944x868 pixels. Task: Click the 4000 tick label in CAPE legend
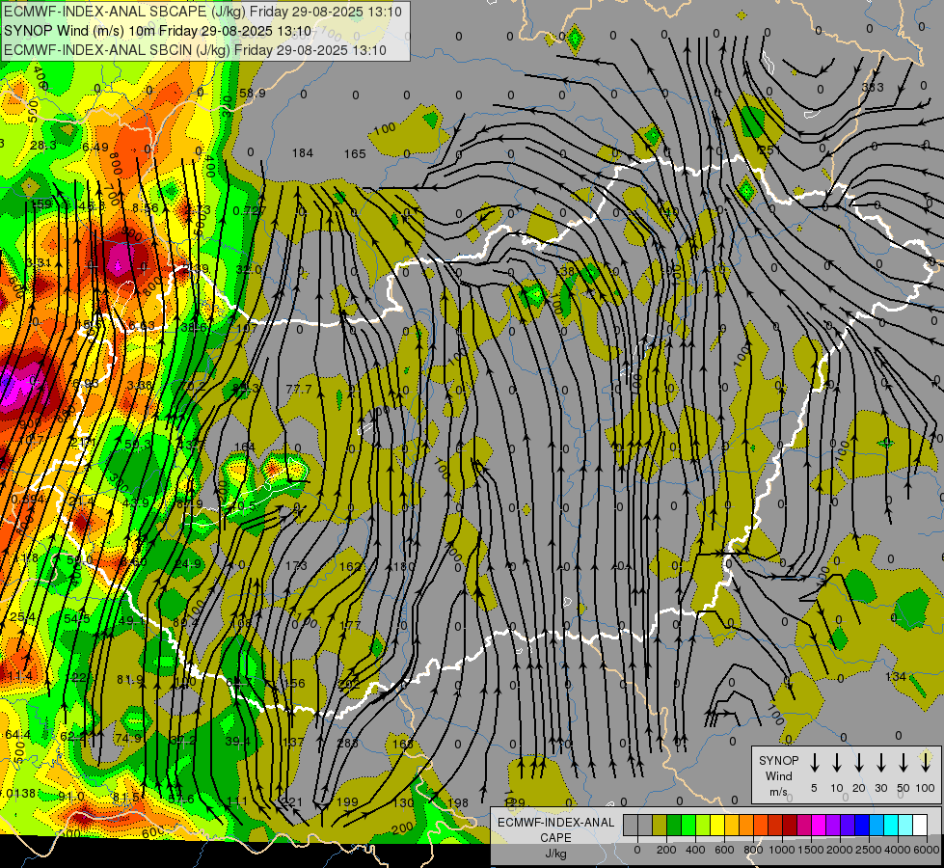pyautogui.click(x=898, y=850)
